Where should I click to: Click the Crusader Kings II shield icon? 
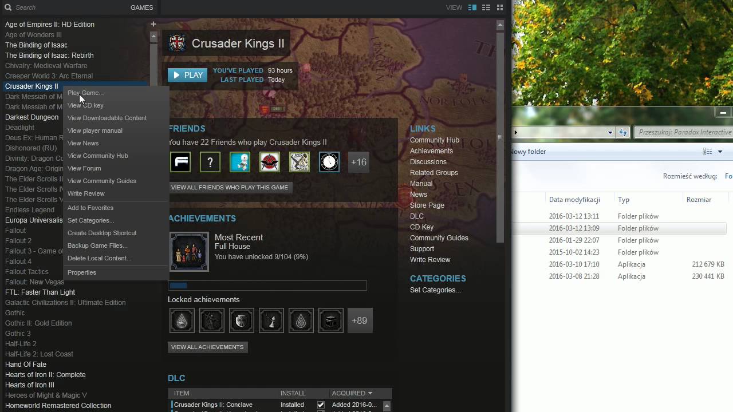(177, 43)
